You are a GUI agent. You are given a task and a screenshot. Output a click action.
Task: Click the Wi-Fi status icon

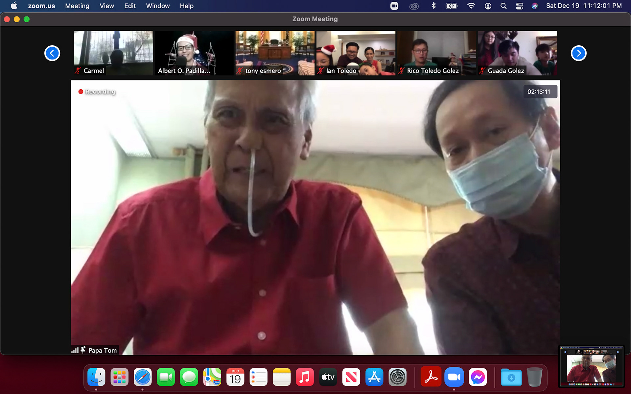tap(471, 6)
